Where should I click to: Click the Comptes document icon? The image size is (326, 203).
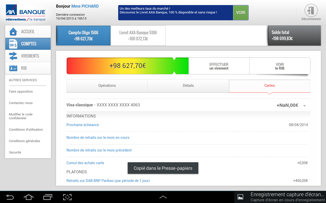pyautogui.click(x=13, y=44)
